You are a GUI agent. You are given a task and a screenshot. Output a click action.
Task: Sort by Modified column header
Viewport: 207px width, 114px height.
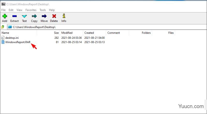71,33
